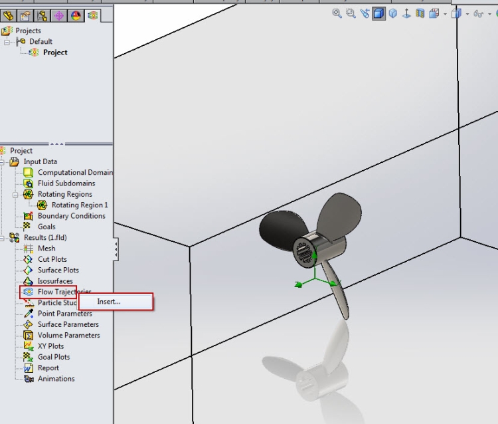The image size is (498, 424).
Task: Click the Particle Studies icon
Action: click(28, 302)
